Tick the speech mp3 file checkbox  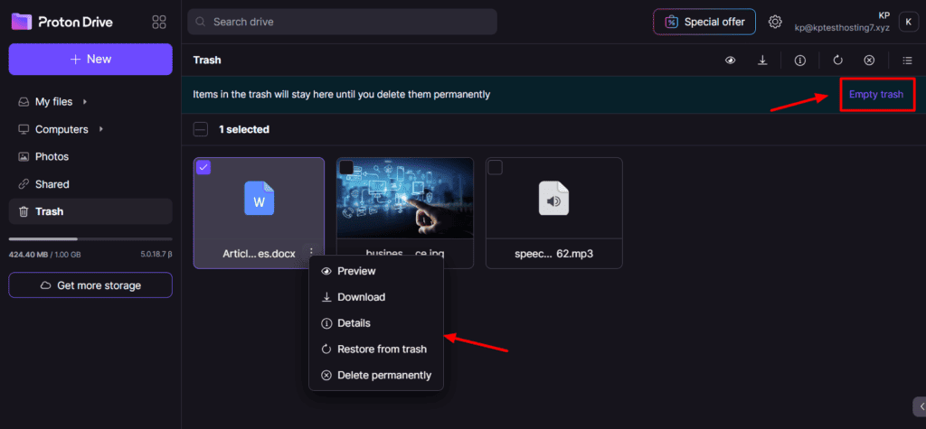495,167
